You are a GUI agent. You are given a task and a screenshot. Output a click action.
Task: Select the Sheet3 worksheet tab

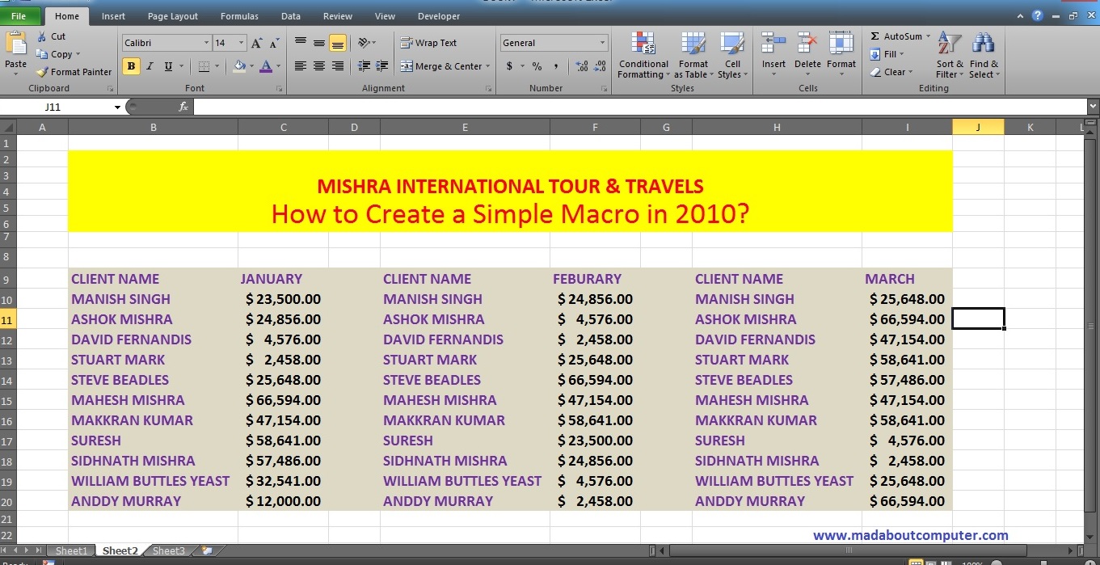(x=167, y=550)
